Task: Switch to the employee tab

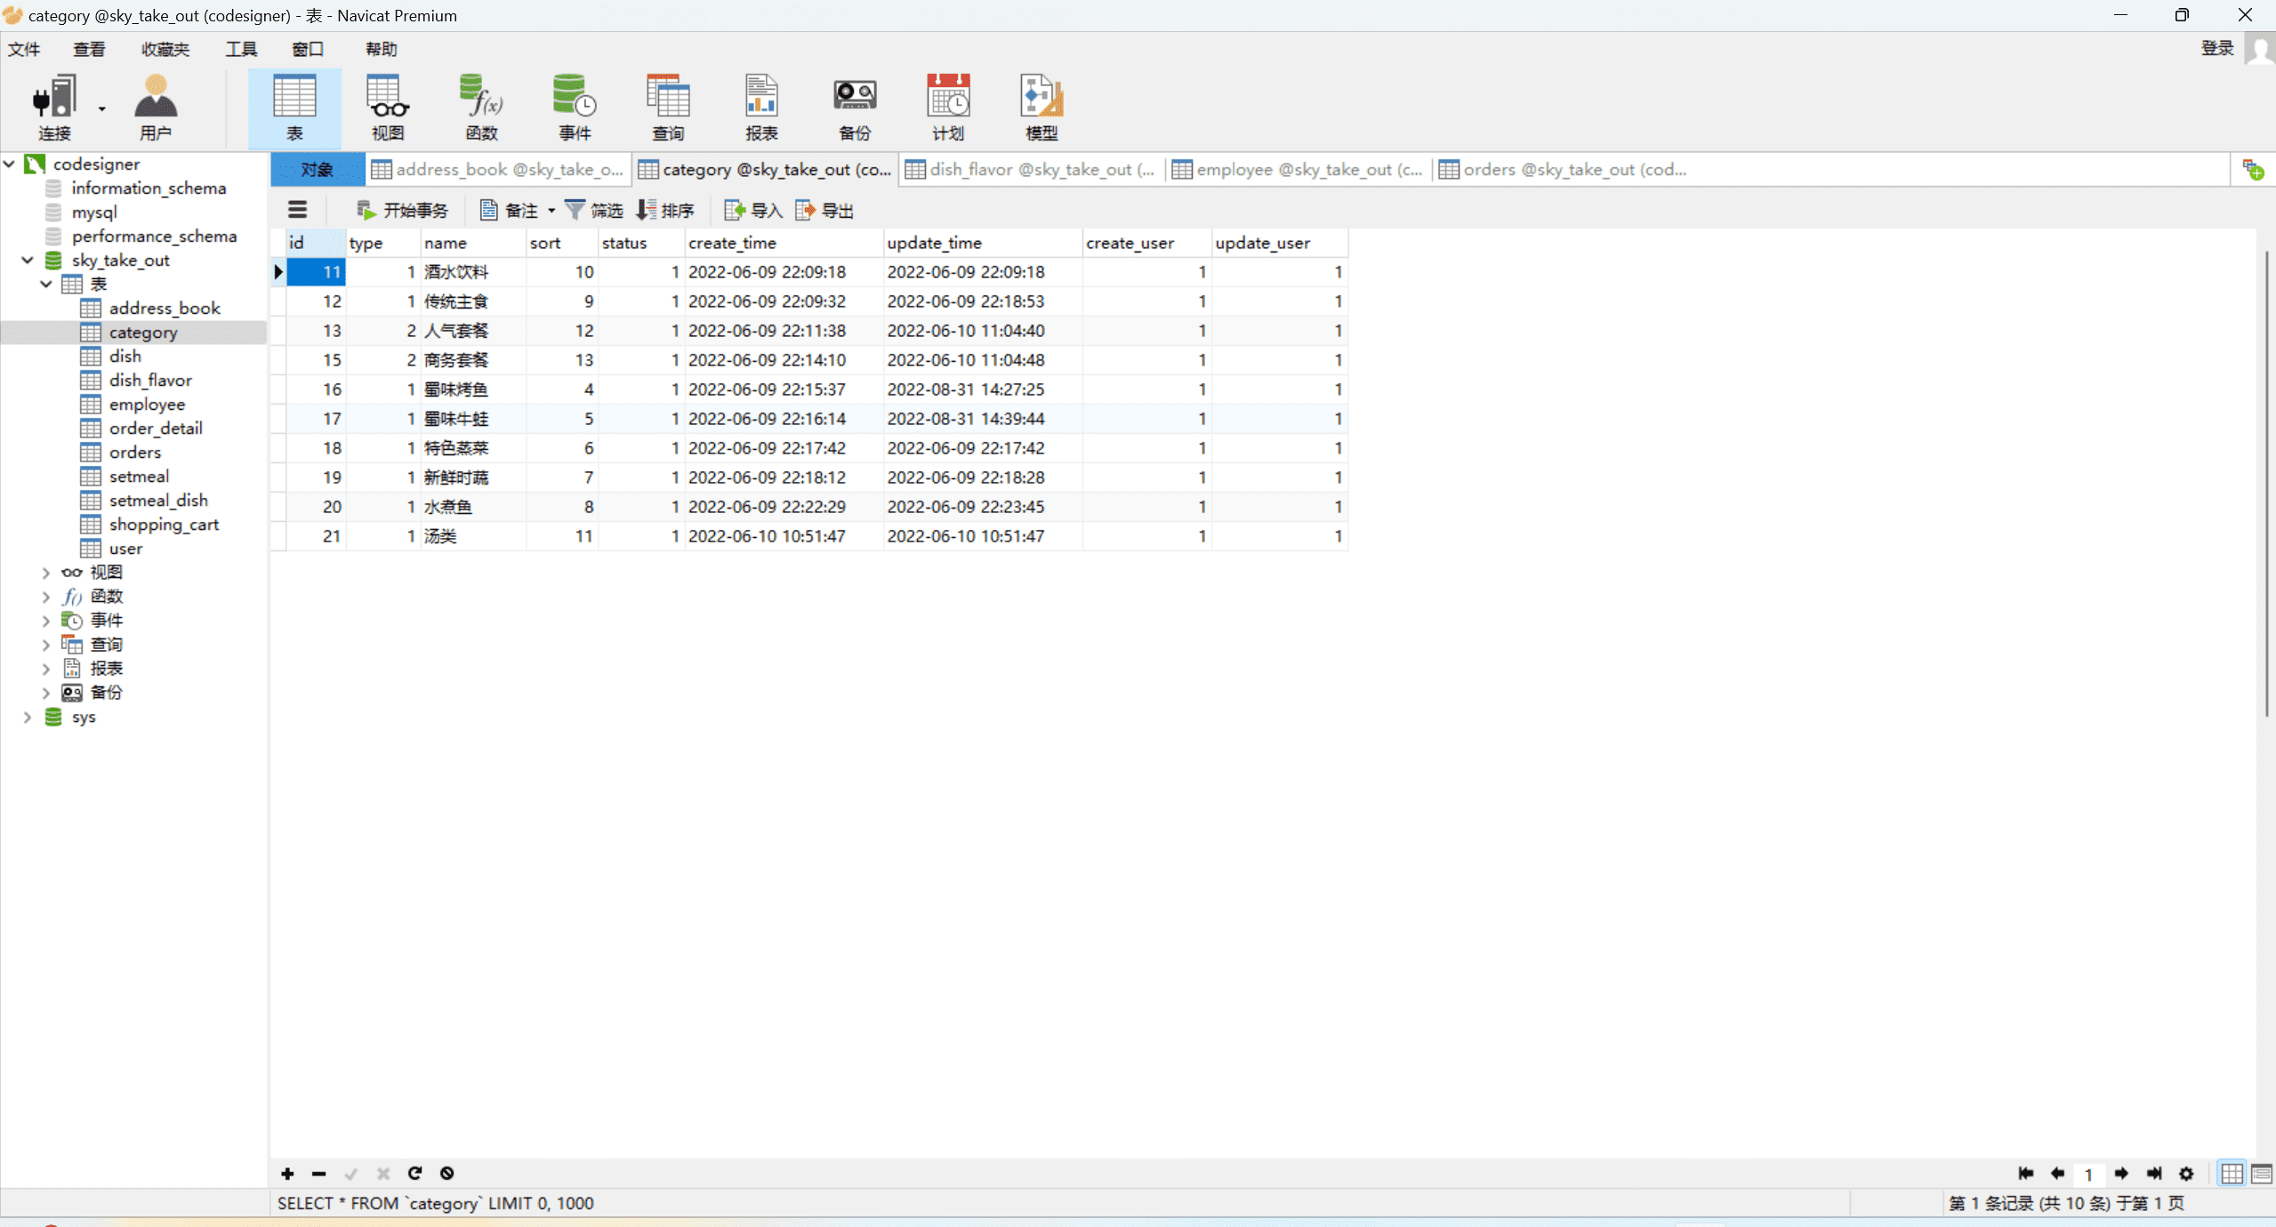Action: click(x=1299, y=169)
